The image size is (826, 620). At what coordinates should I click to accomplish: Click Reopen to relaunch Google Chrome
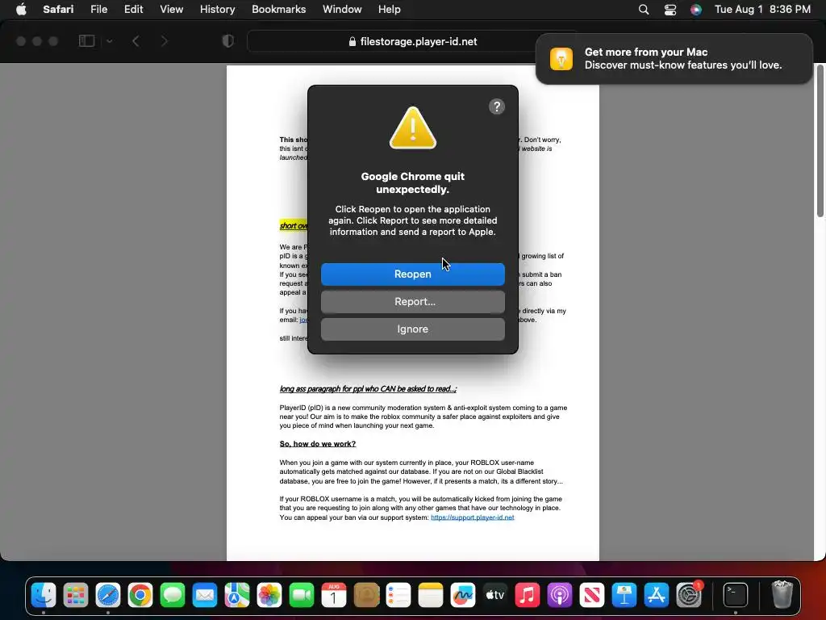(x=412, y=274)
